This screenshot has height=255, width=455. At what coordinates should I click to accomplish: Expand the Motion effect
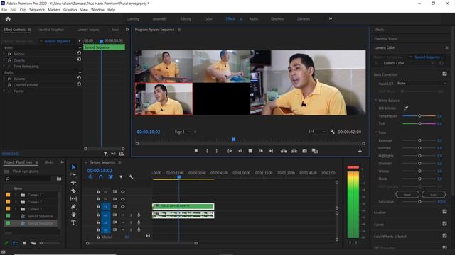click(4, 54)
